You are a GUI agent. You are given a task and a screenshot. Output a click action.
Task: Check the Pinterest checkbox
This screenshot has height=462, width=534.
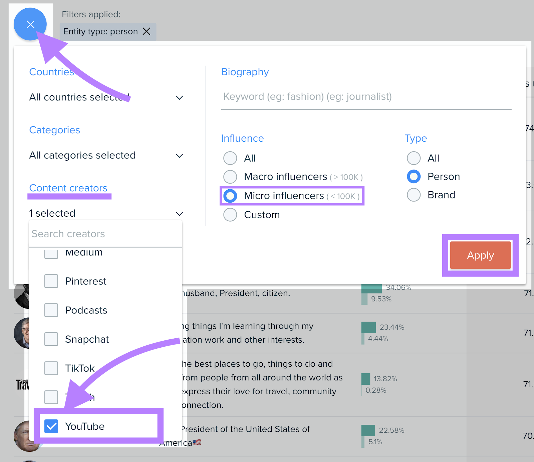tap(51, 281)
